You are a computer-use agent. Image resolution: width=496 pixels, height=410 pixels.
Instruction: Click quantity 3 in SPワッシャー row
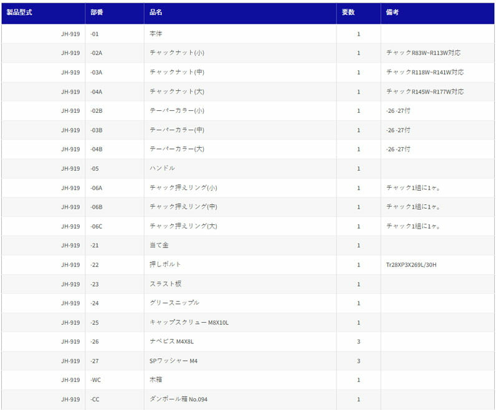click(x=358, y=361)
